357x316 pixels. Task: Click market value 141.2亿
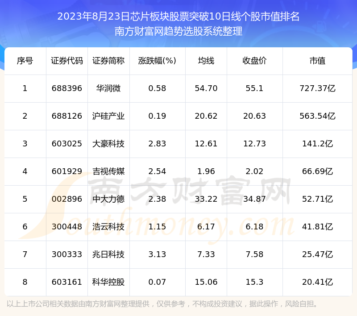point(317,144)
